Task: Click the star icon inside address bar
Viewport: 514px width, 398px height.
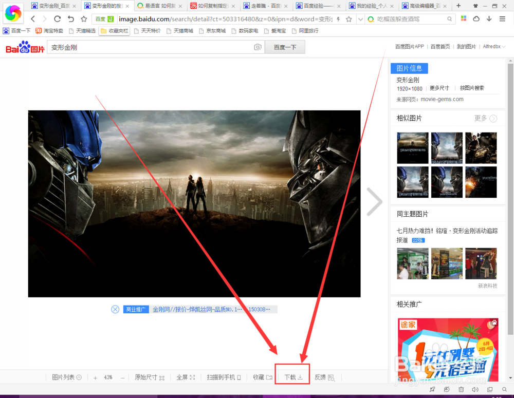Action: (x=349, y=20)
